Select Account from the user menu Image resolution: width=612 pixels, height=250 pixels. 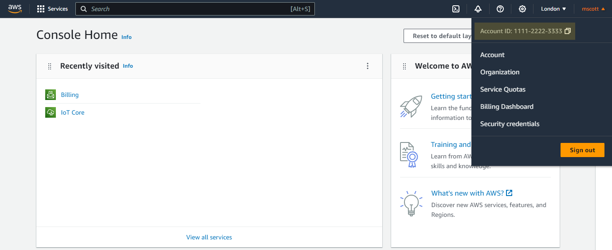492,55
